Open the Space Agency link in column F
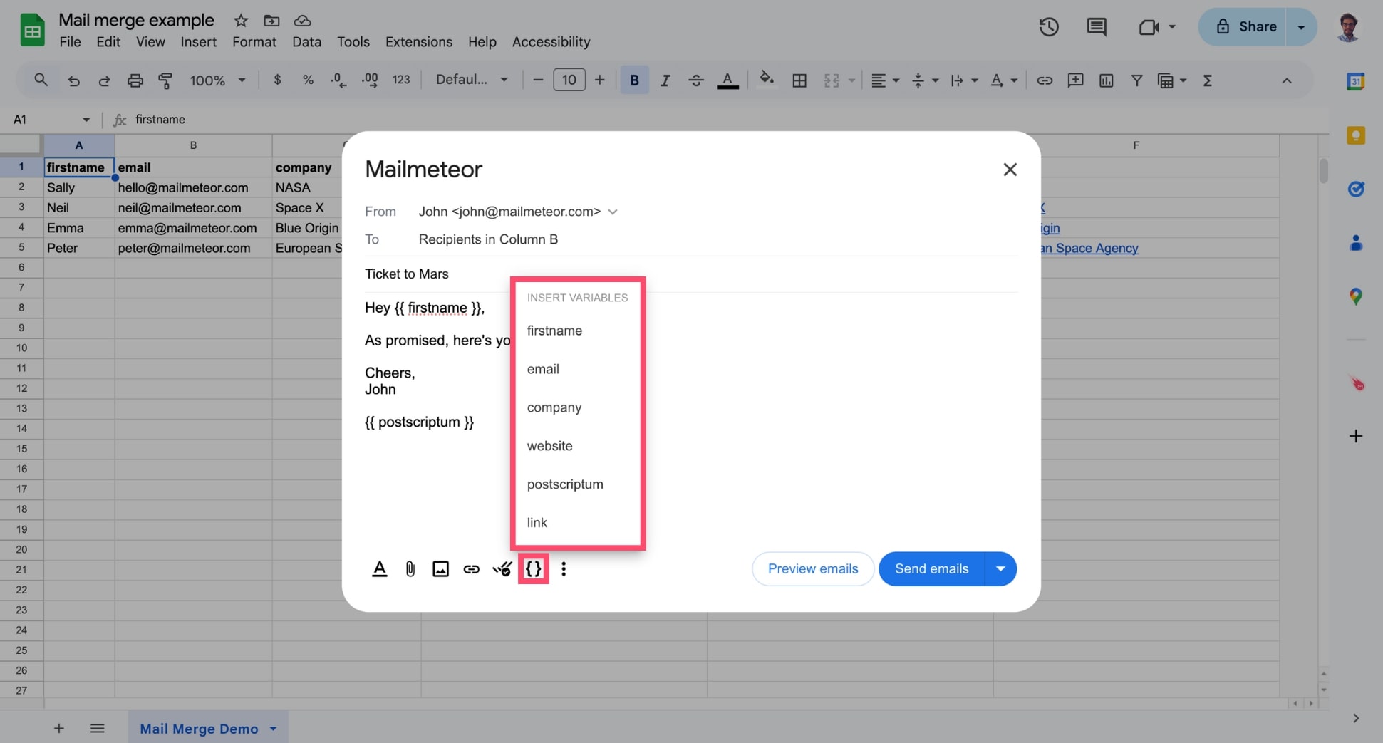1383x743 pixels. 1090,248
